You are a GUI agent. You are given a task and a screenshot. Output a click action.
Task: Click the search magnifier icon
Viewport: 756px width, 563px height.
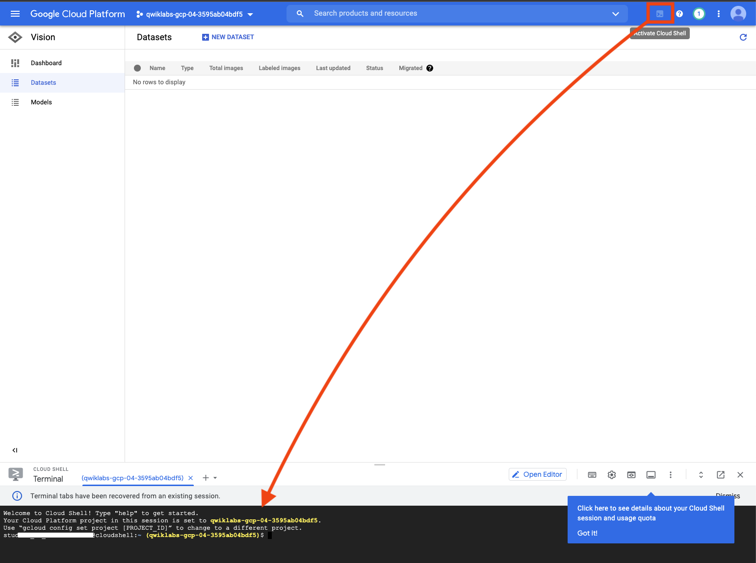300,14
